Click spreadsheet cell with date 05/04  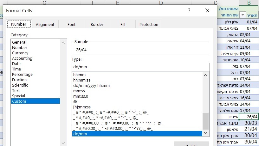(x=249, y=34)
